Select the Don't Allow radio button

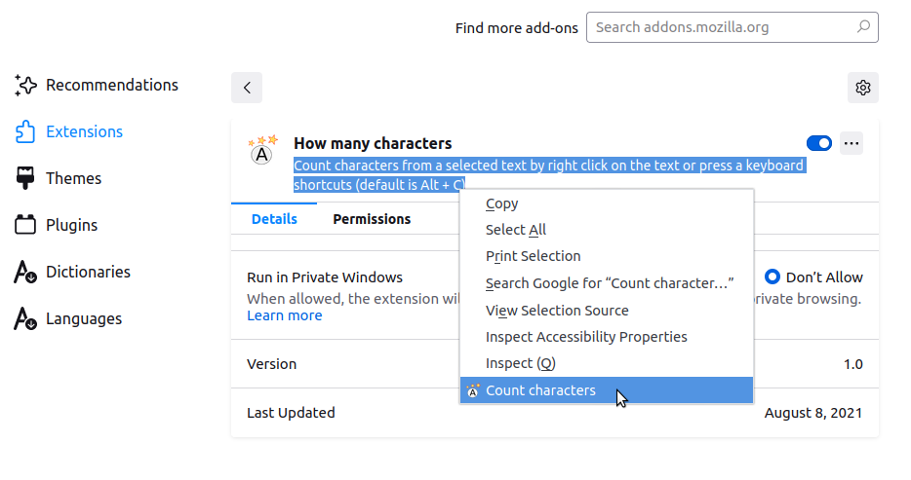click(x=772, y=277)
